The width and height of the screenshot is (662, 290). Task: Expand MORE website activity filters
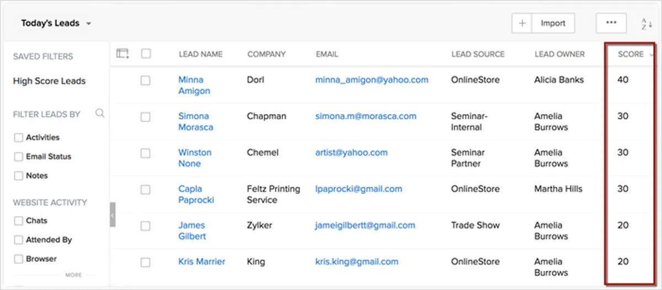(73, 275)
